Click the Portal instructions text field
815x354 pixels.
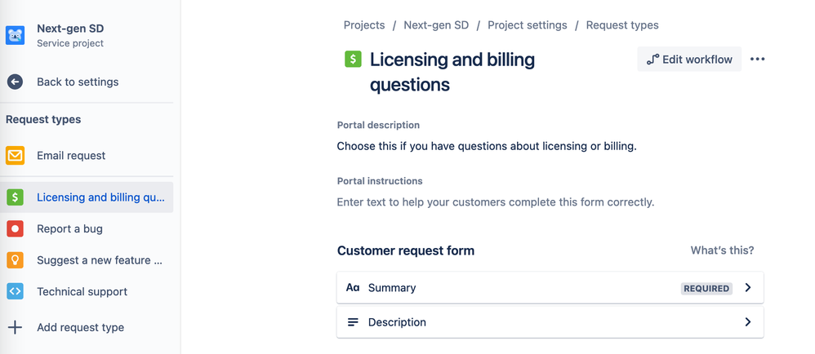pyautogui.click(x=496, y=201)
